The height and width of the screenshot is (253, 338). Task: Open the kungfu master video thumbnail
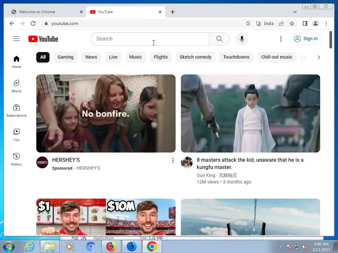click(x=251, y=113)
